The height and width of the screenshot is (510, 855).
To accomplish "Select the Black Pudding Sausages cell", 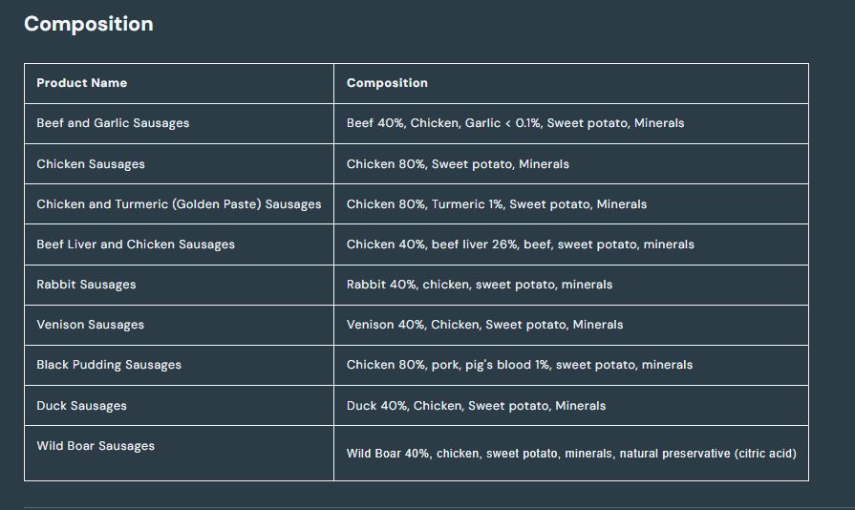I will (x=109, y=365).
